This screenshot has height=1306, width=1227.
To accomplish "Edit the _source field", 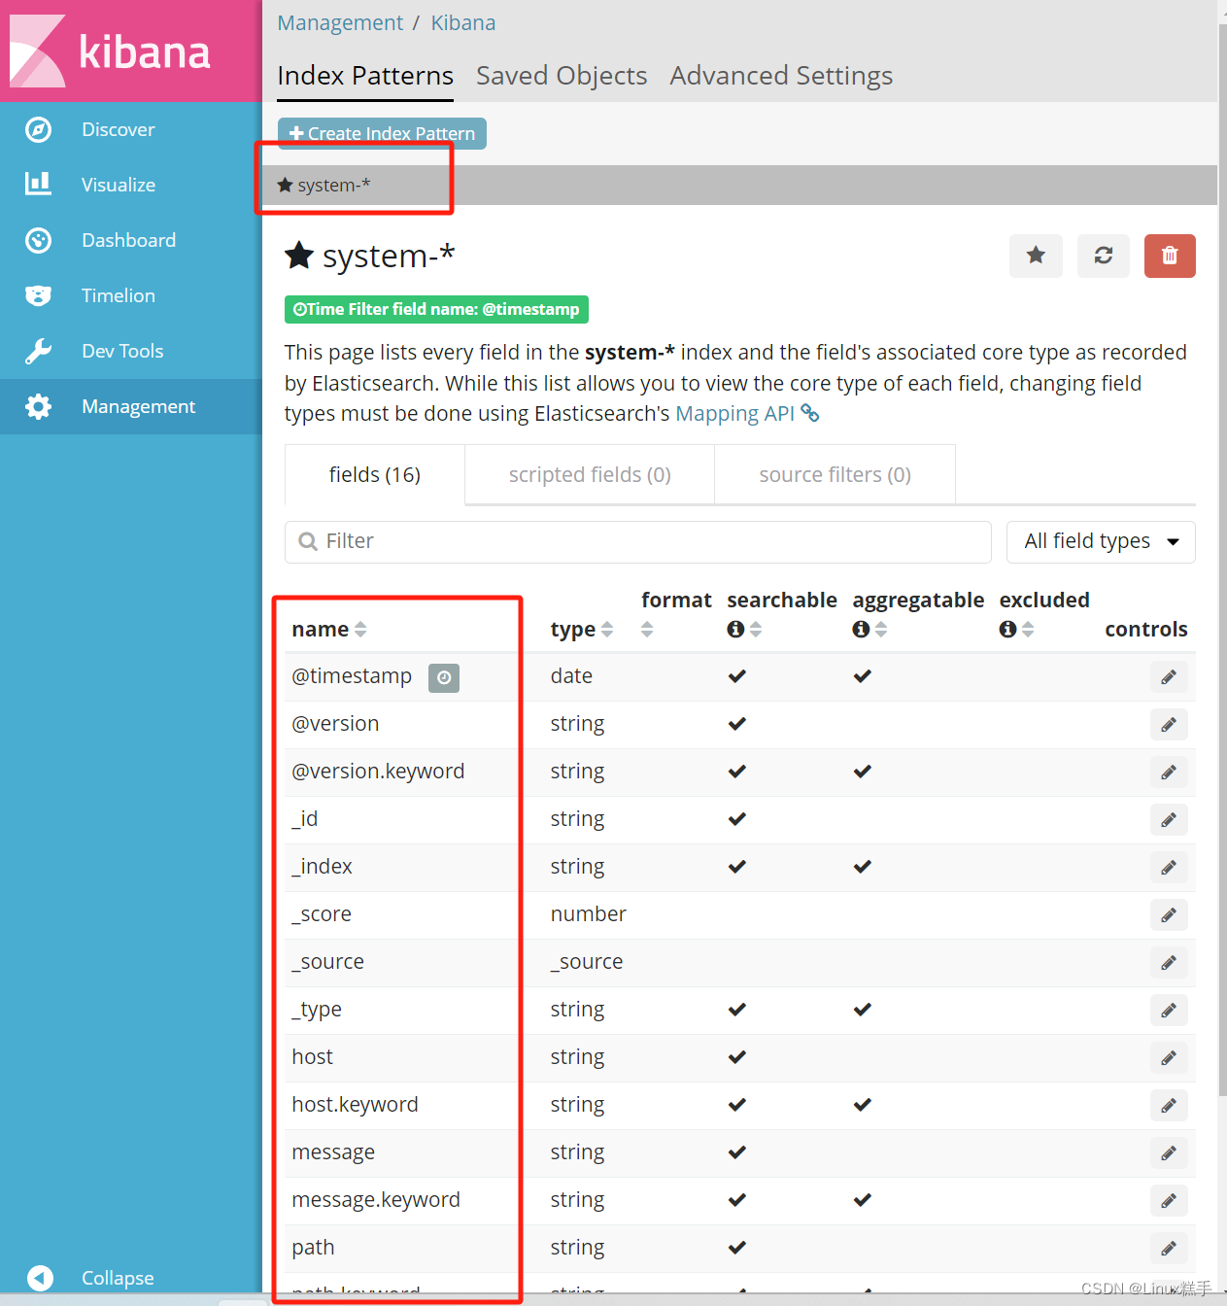I will 1169,963.
